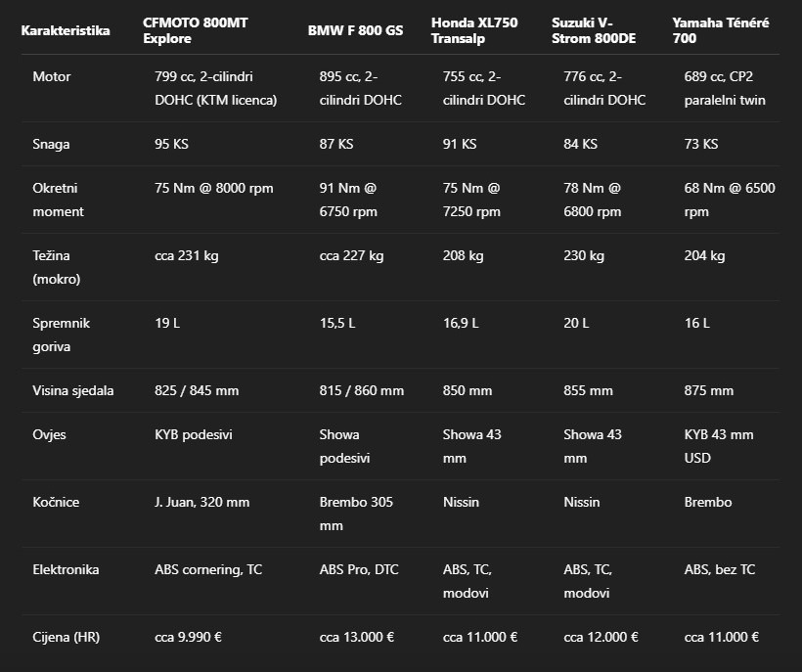Select the Motor row label
Screen dimensions: 802x672
tap(52, 76)
